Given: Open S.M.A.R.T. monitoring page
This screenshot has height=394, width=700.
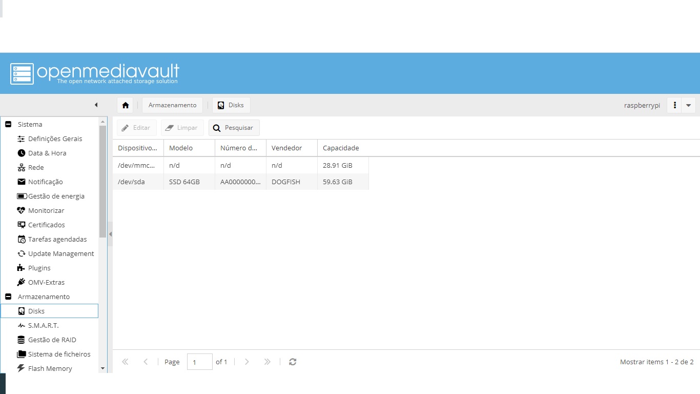Looking at the screenshot, I should (43, 325).
